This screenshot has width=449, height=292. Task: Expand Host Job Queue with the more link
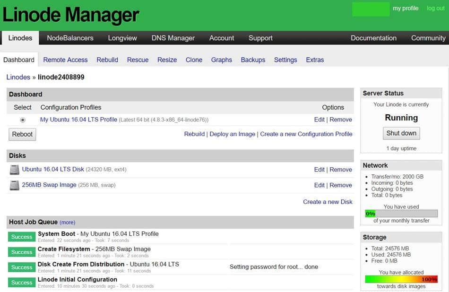click(x=67, y=223)
